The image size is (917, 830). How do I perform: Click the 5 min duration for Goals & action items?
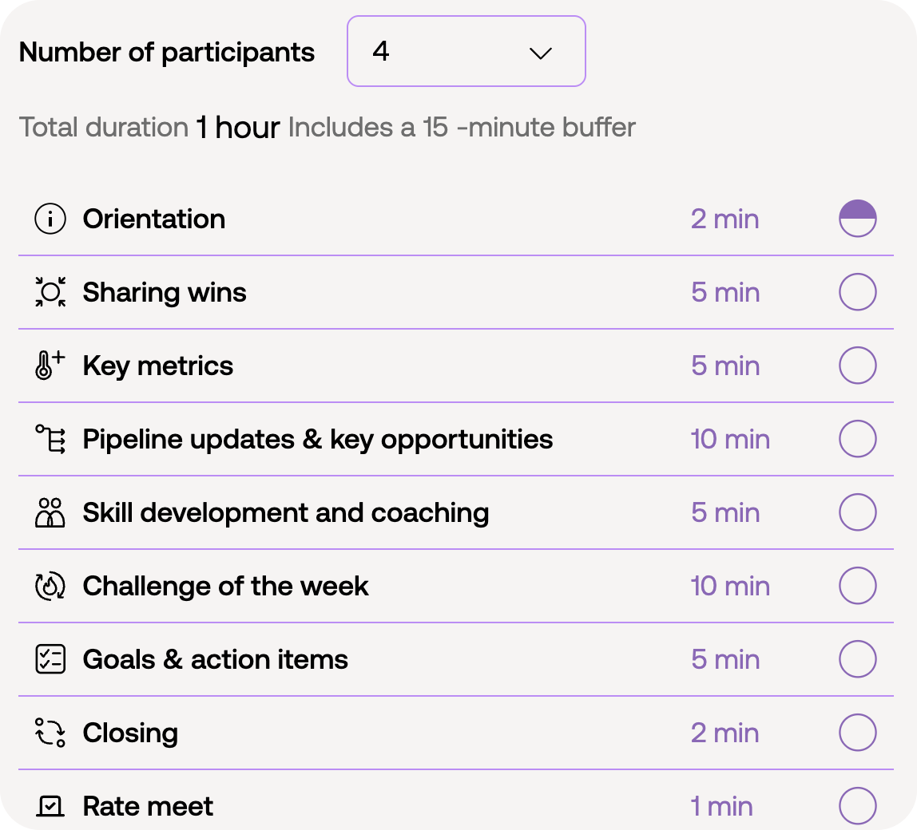pyautogui.click(x=725, y=659)
